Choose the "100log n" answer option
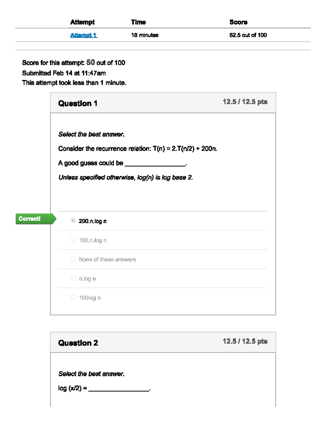This screenshot has height=421, width=325. [x=73, y=297]
